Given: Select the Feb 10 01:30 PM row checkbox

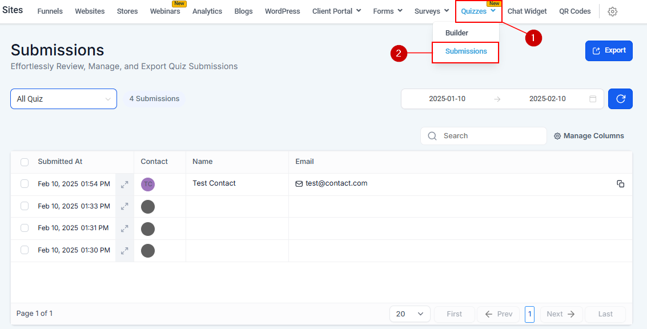Looking at the screenshot, I should click(x=25, y=250).
